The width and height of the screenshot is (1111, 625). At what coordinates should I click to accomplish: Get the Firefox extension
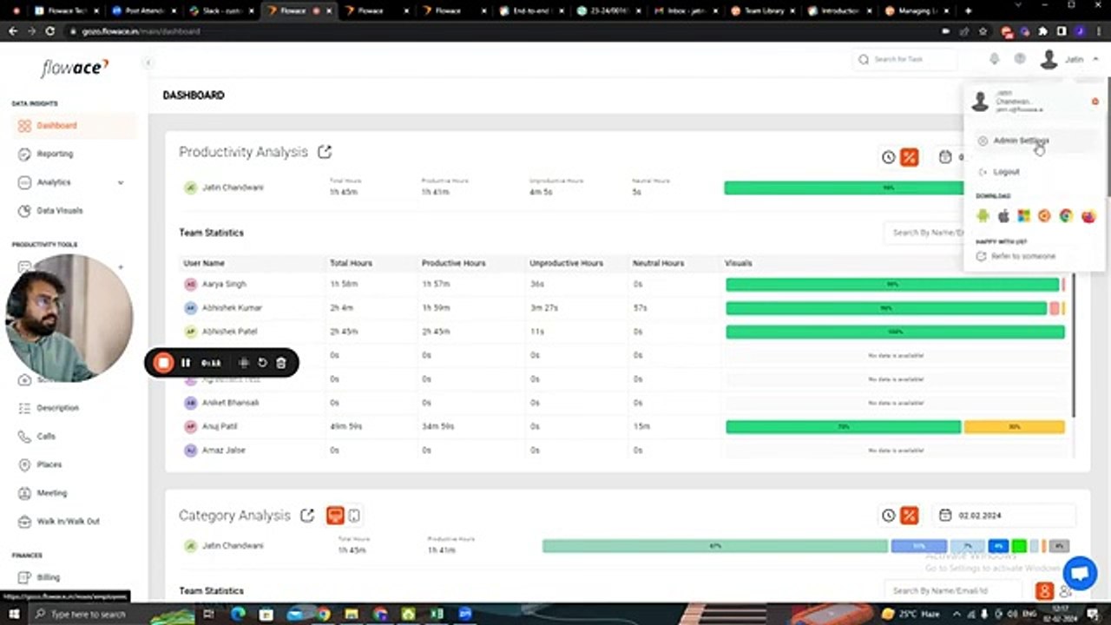pos(1088,216)
